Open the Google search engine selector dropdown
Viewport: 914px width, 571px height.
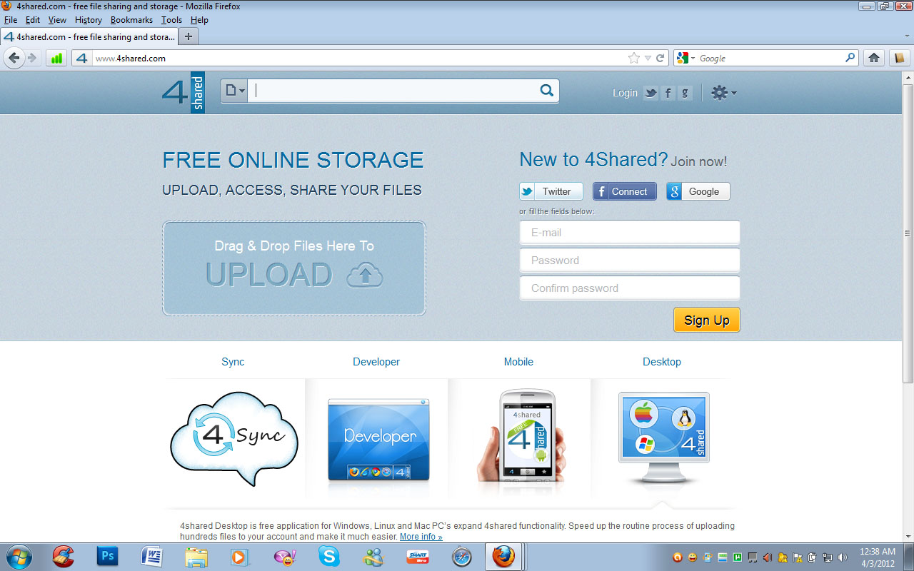(684, 59)
